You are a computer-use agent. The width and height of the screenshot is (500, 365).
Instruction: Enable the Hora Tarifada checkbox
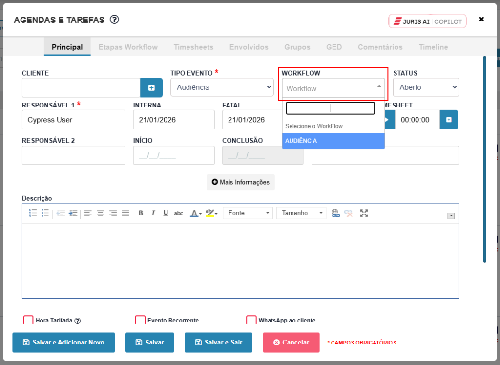click(x=28, y=320)
